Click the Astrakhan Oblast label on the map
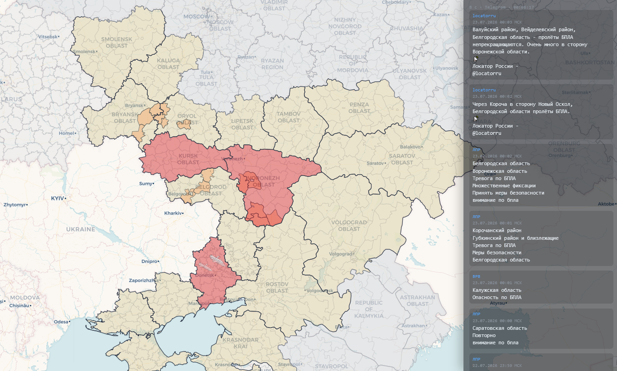Viewport: 617px width, 371px height. [418, 300]
